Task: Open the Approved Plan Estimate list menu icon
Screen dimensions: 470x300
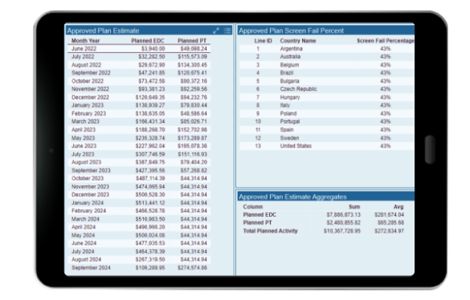Action: [x=227, y=30]
